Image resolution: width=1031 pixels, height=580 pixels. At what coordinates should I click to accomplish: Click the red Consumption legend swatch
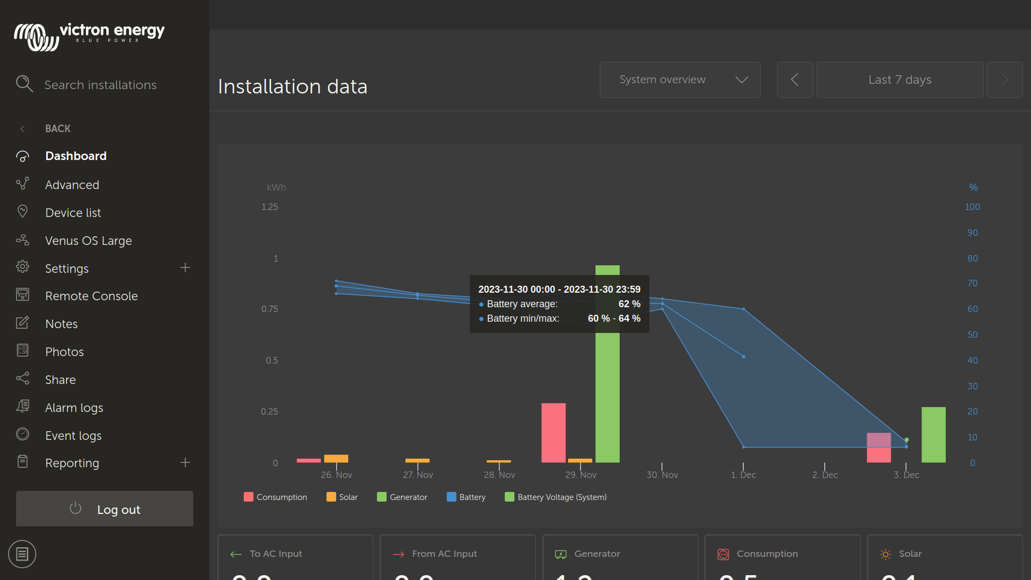click(x=248, y=497)
